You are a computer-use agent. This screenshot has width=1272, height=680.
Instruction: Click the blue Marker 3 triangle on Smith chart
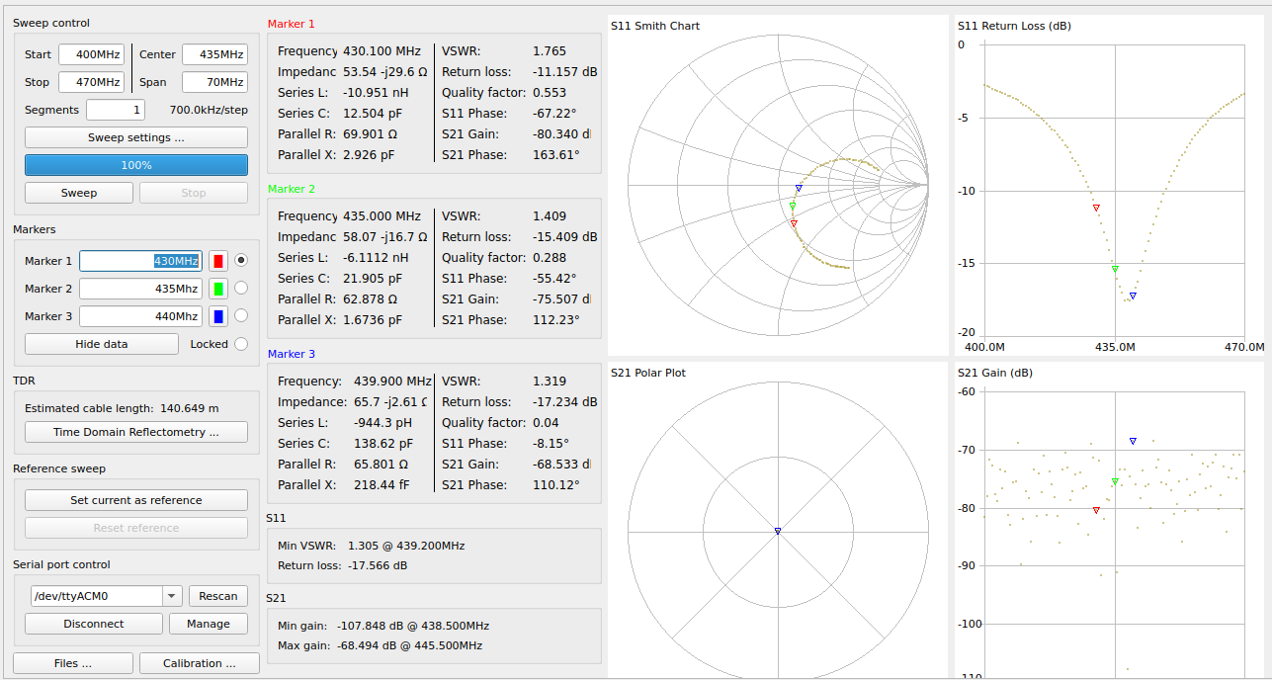(799, 188)
